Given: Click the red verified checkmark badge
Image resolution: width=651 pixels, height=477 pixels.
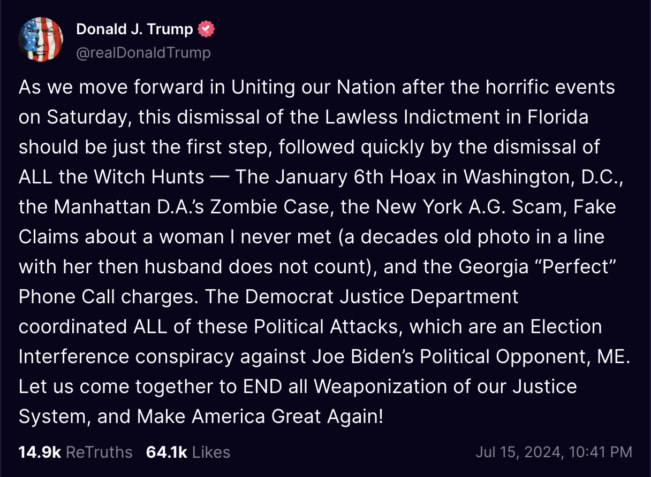Looking at the screenshot, I should pyautogui.click(x=206, y=29).
